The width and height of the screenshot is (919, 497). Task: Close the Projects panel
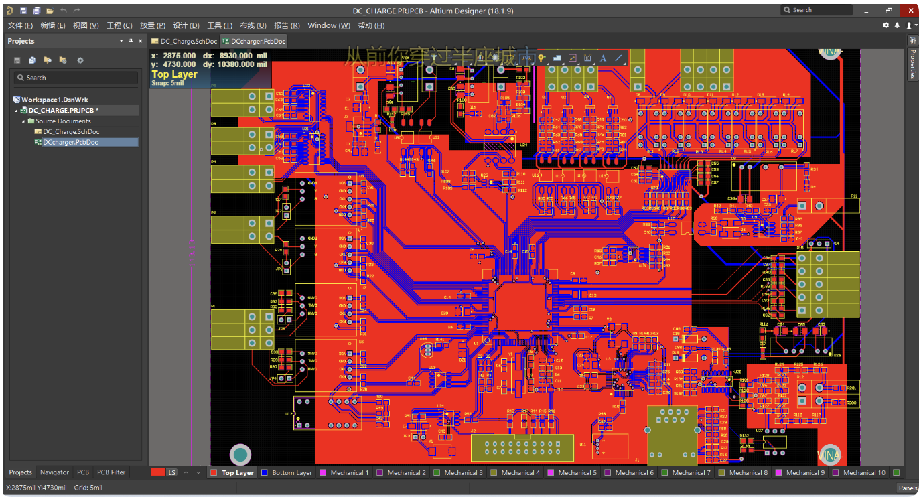(140, 41)
